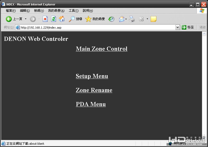Open the History clock icon
The width and height of the screenshot is (208, 147).
[111, 19]
